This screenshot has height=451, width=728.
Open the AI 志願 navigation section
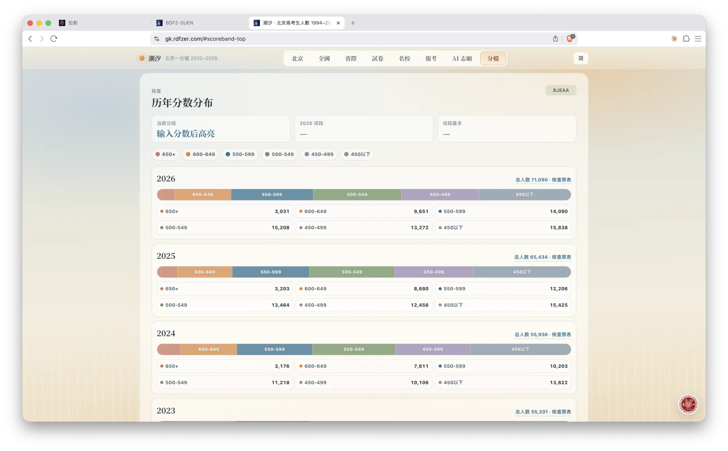pyautogui.click(x=462, y=59)
